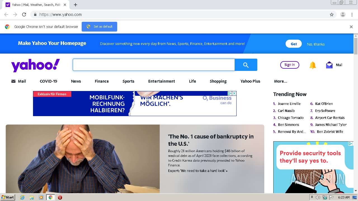Click the Chrome taskbar icon
Screen dimensions: 358x201
click(50, 197)
